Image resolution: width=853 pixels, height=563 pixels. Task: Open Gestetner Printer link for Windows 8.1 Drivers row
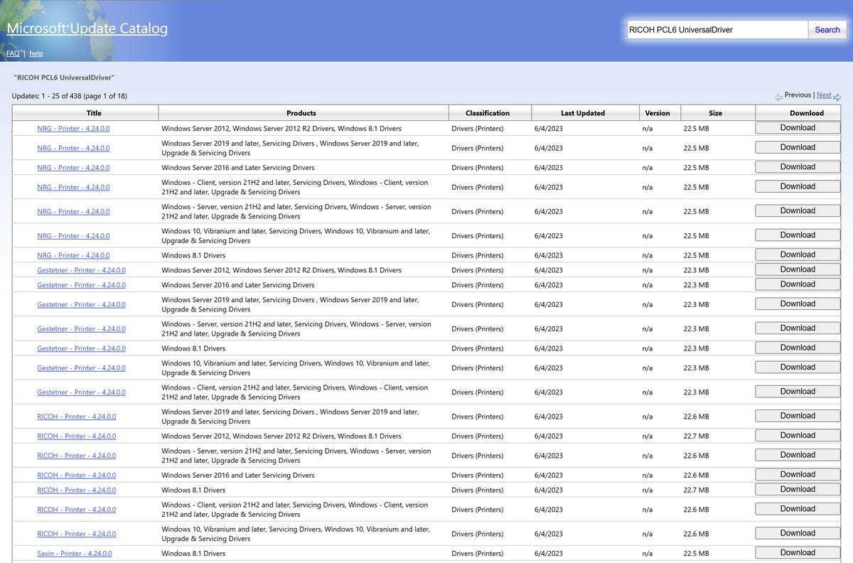(x=81, y=348)
